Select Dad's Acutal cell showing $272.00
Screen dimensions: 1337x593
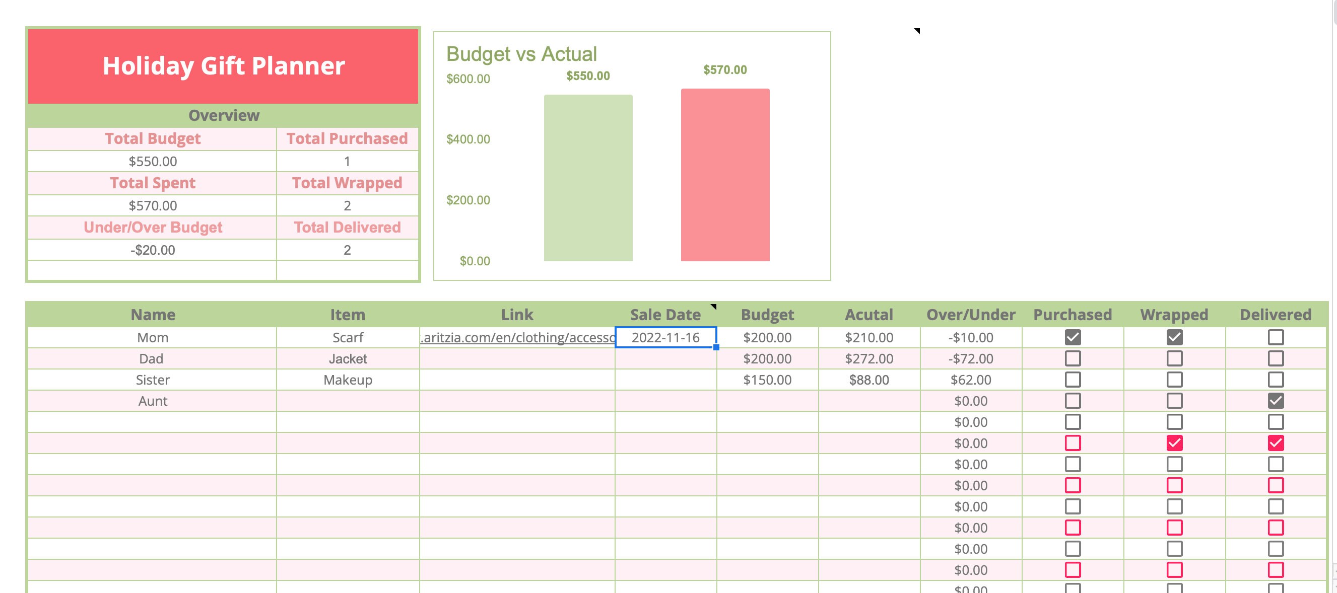[x=869, y=358]
